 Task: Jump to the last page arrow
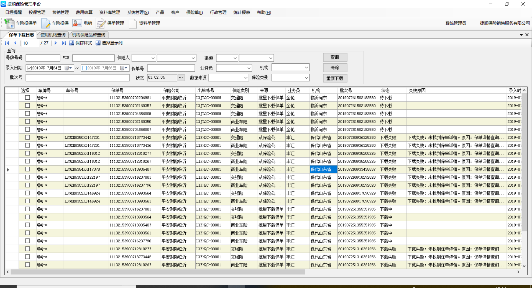(x=64, y=43)
